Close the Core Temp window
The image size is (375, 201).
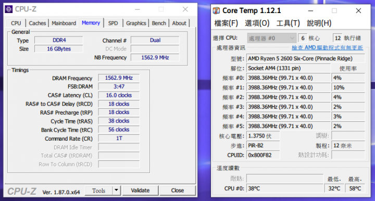point(358,11)
